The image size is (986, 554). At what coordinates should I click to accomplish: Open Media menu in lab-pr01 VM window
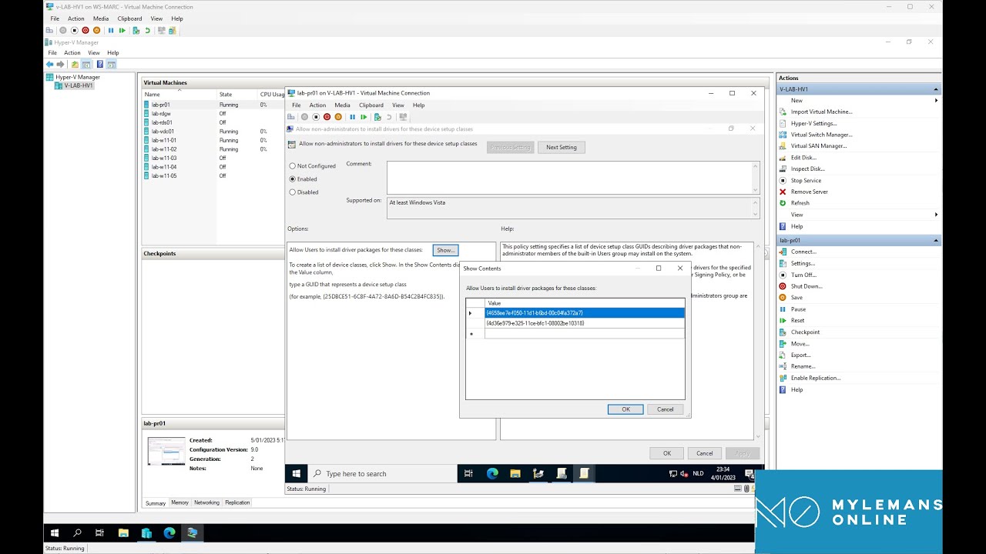[x=342, y=105]
